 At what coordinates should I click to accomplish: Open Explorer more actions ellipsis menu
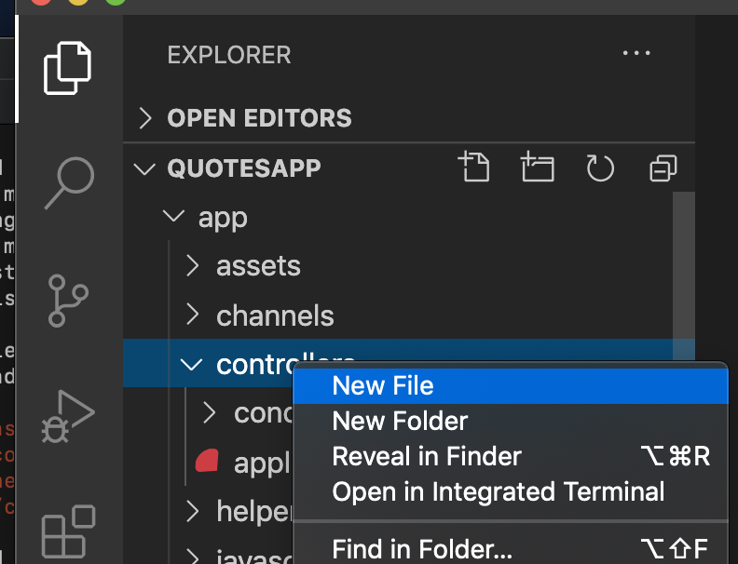636,53
